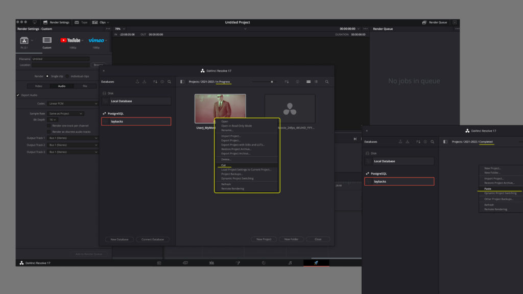Select Local Database in front Project Manager
523x294 pixels.
136,101
